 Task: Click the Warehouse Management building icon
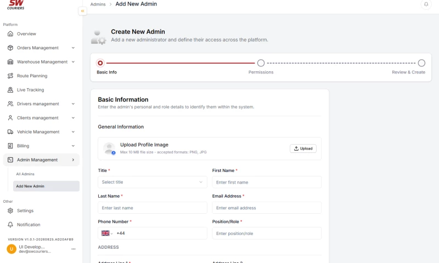10,62
